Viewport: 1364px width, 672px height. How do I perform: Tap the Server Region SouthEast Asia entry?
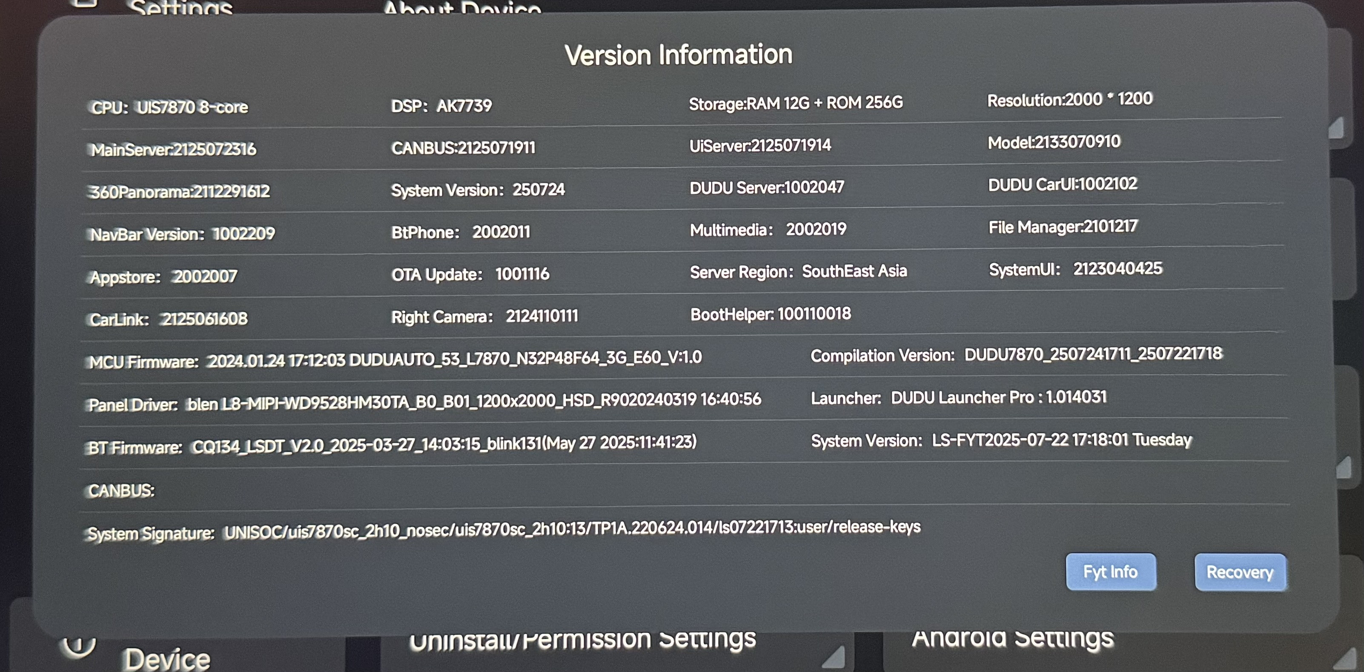pos(798,272)
